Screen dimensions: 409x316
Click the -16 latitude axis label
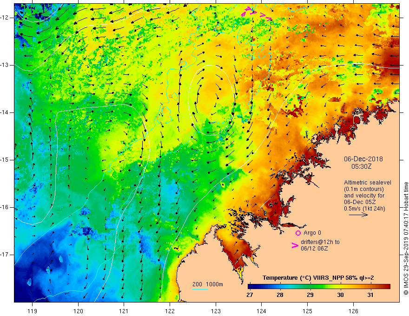tap(5, 207)
